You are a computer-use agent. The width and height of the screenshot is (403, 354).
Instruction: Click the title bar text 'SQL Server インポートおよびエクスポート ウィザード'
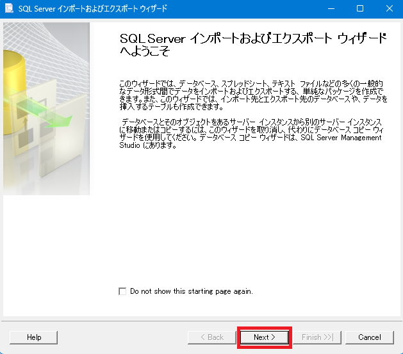pyautogui.click(x=93, y=9)
